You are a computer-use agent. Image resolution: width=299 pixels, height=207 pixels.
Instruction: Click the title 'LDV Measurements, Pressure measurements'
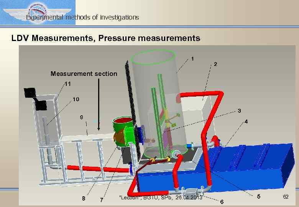click(x=106, y=38)
